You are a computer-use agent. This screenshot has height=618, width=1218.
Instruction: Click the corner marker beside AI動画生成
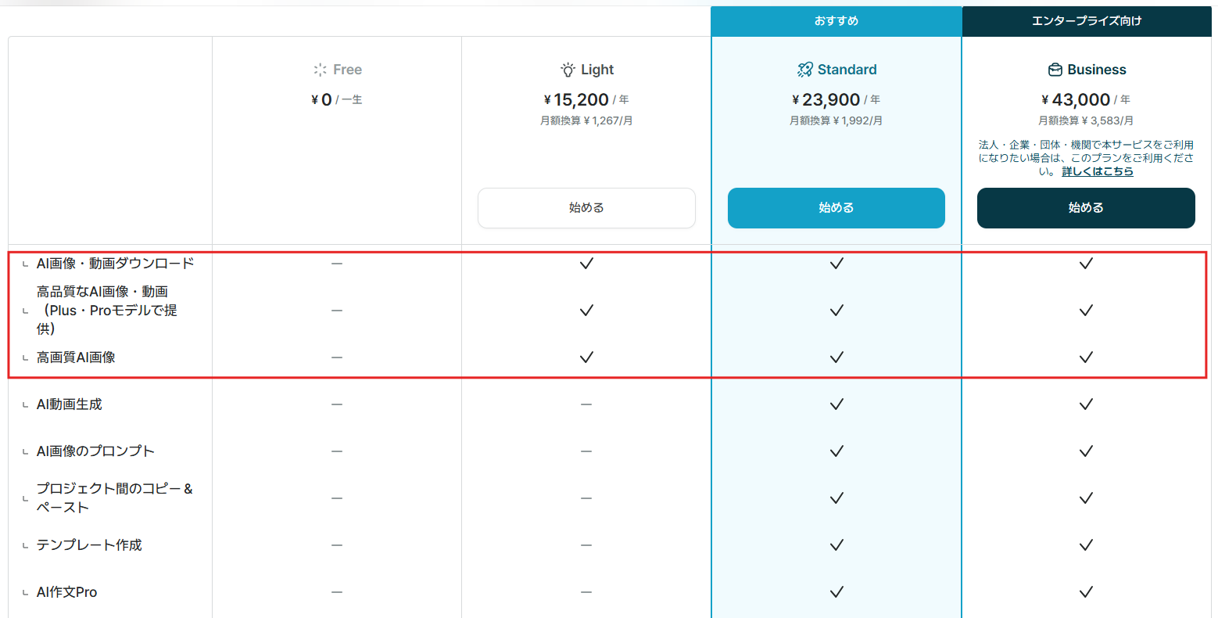point(26,406)
